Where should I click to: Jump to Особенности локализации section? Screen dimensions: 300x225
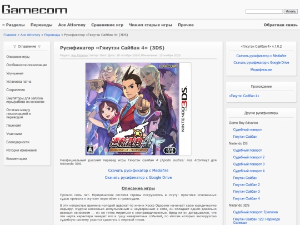click(x=27, y=65)
